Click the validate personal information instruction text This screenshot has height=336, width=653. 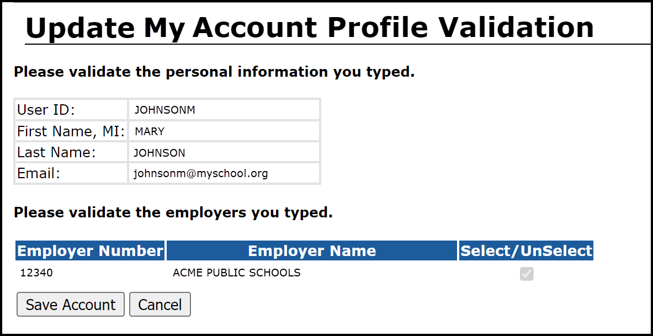214,72
